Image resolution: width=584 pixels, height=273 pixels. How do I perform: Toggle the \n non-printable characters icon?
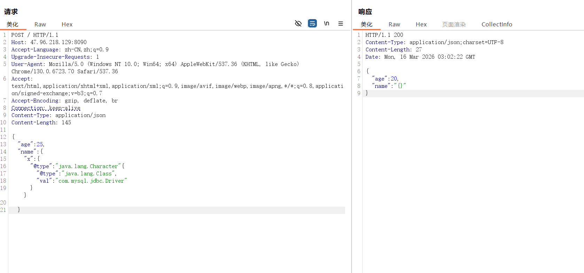coord(327,24)
